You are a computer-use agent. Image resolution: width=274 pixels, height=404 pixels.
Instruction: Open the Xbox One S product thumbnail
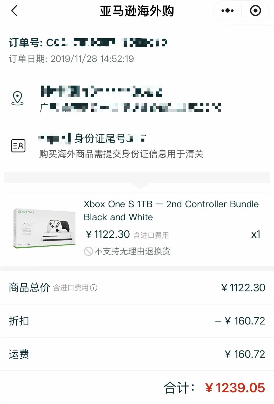pos(44,228)
